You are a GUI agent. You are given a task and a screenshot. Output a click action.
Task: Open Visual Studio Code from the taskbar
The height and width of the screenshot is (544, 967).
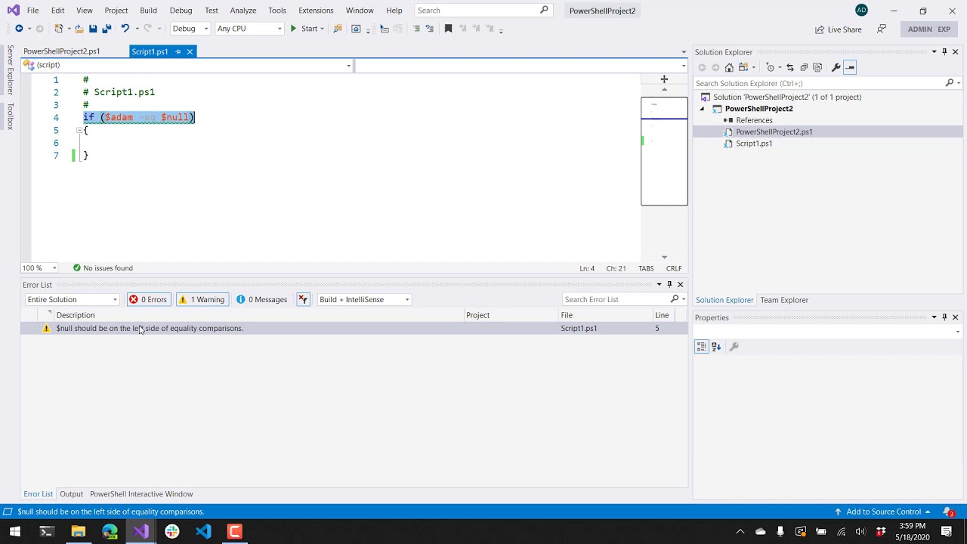pyautogui.click(x=203, y=531)
